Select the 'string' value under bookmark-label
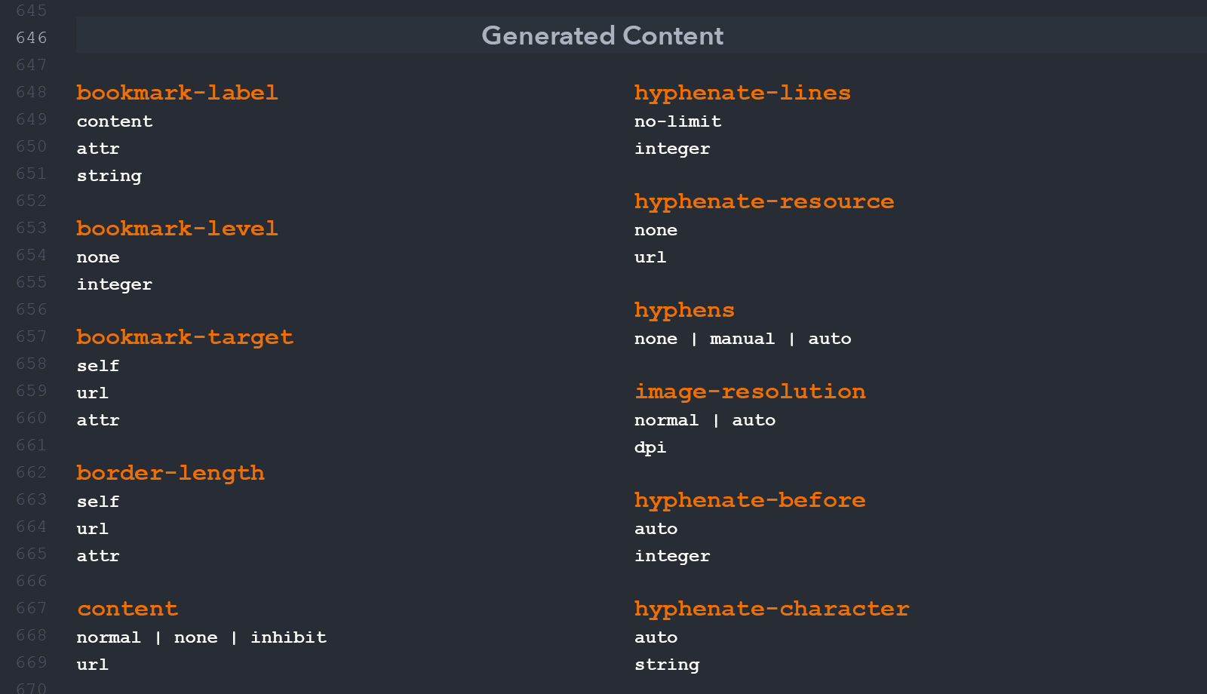1207x694 pixels. click(109, 177)
